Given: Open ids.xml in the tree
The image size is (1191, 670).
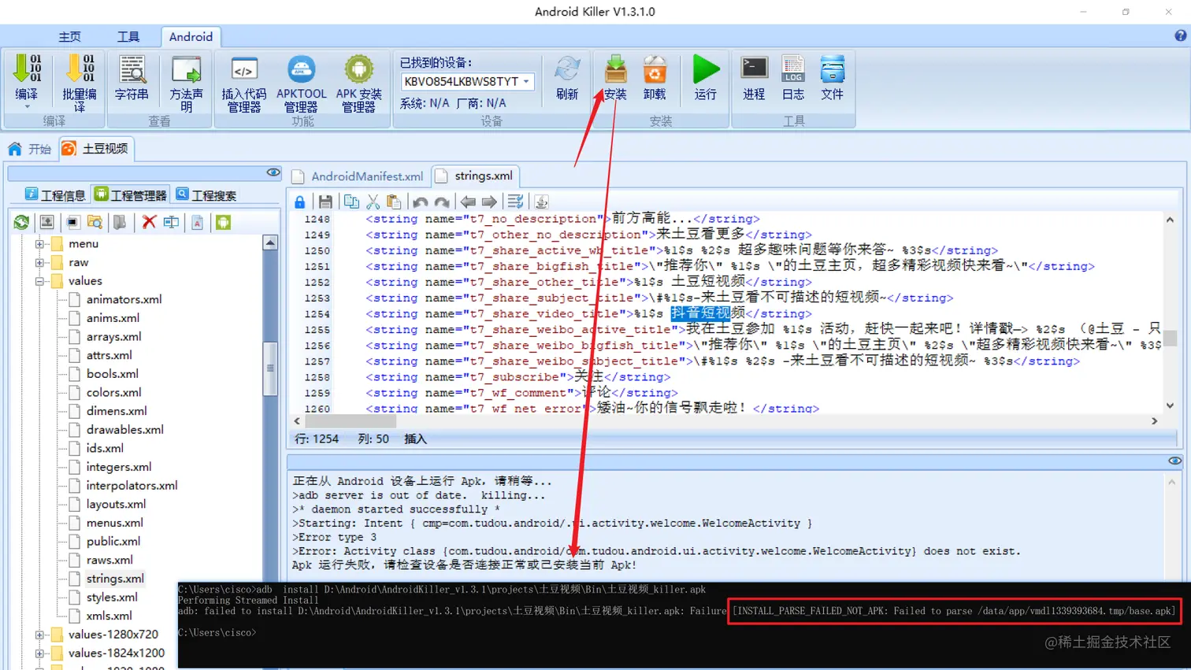Looking at the screenshot, I should click(x=105, y=449).
